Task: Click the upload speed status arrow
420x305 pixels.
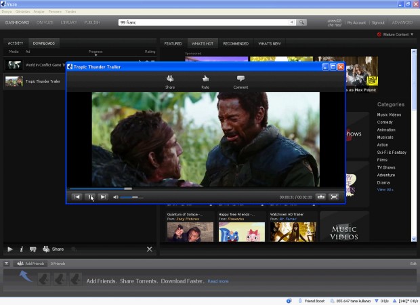Action: point(394,301)
